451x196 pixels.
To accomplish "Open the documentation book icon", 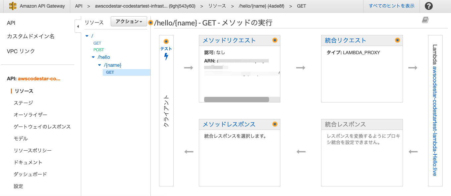I will click(425, 20).
